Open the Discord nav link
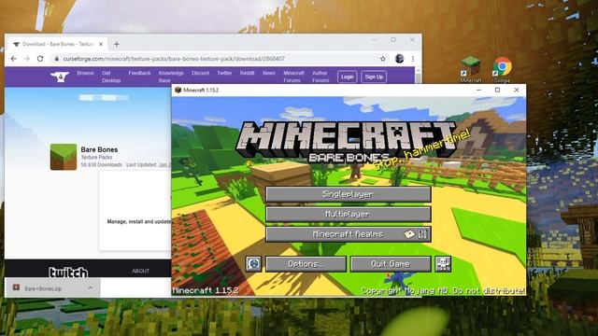598x336 pixels. point(200,73)
